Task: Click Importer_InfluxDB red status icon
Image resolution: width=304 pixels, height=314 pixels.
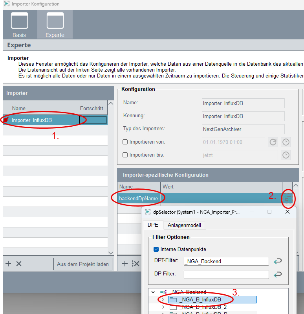Action: pos(6,120)
